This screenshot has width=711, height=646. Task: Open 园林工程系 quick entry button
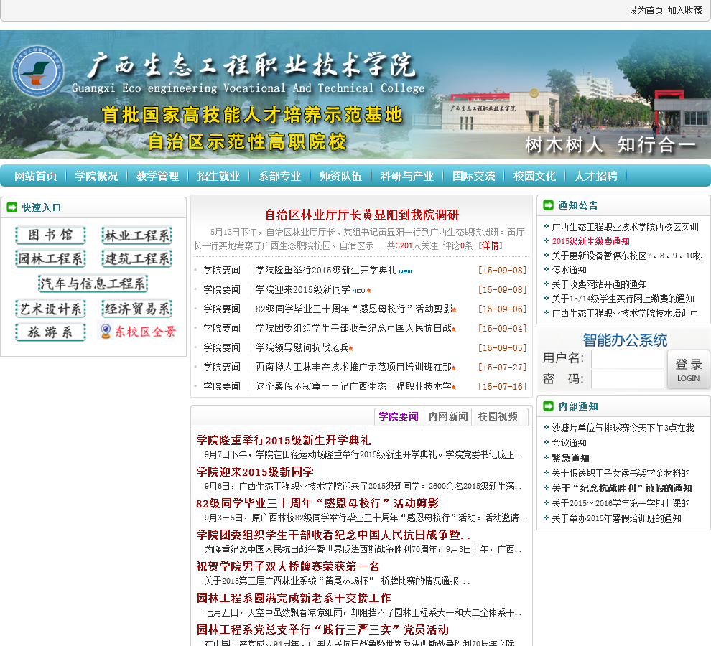coord(50,258)
